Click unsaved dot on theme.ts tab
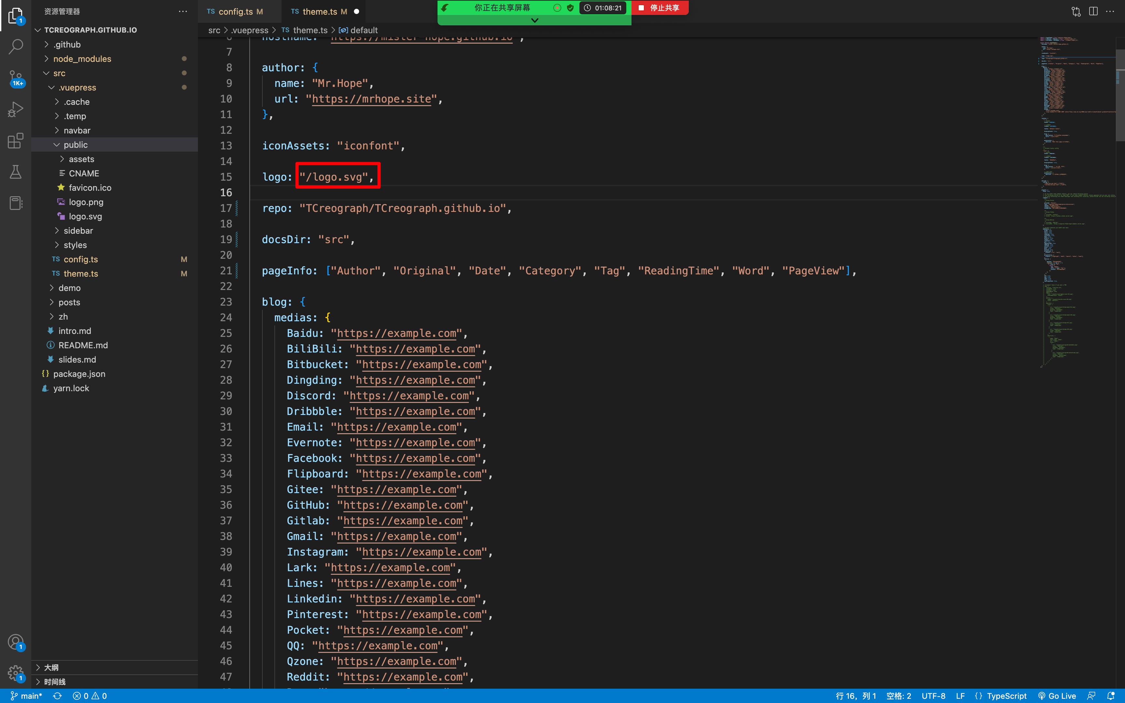 pos(356,12)
